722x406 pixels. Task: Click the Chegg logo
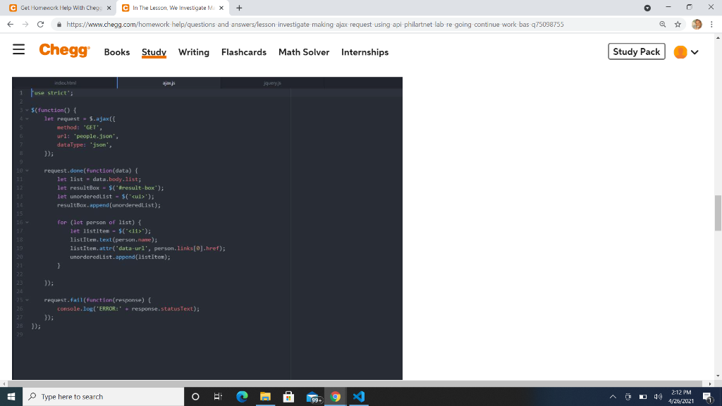[64, 51]
